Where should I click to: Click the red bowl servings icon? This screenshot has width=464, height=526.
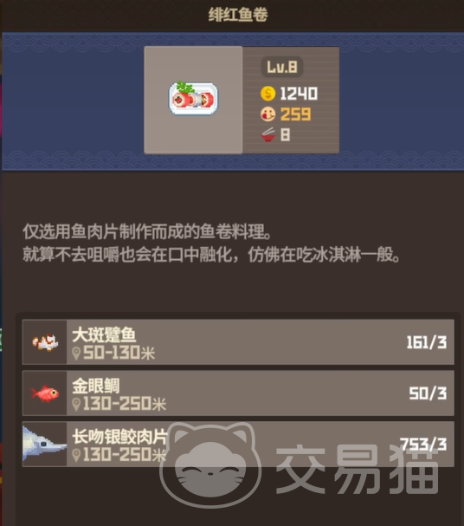[x=267, y=135]
